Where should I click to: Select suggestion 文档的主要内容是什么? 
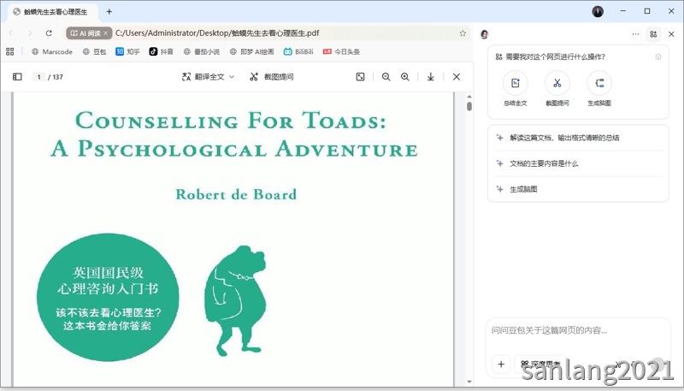click(578, 163)
